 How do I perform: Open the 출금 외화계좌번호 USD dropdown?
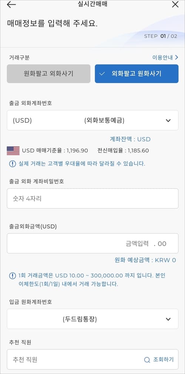92,120
